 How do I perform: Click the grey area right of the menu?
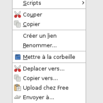click(95, 51)
